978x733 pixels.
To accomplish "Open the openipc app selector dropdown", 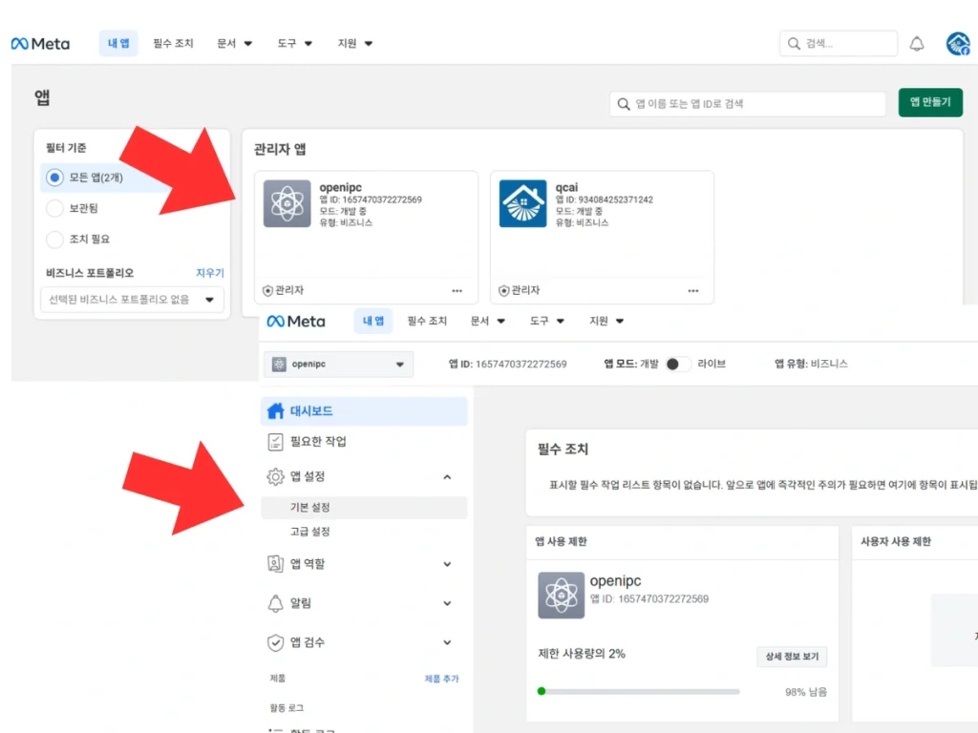I will pyautogui.click(x=339, y=364).
